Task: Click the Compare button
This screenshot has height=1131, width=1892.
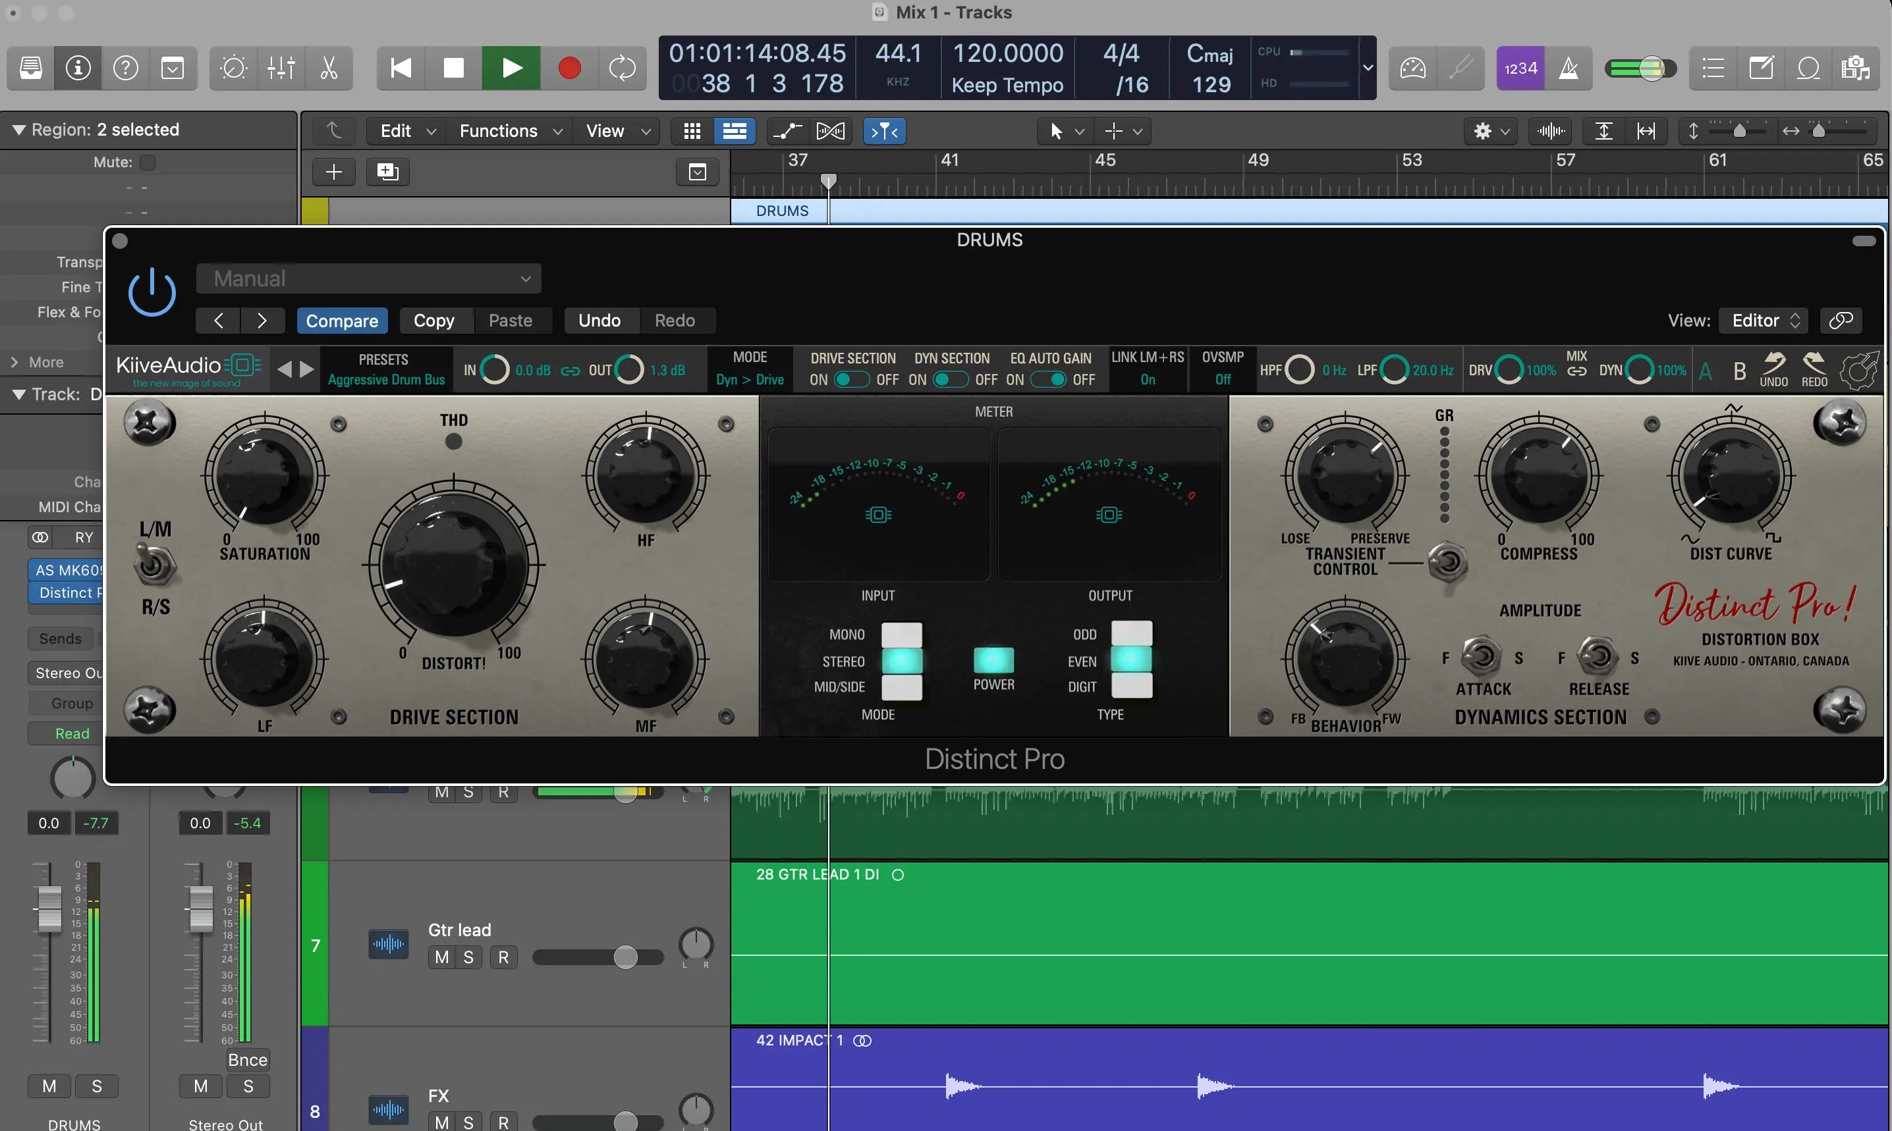Action: click(x=342, y=321)
